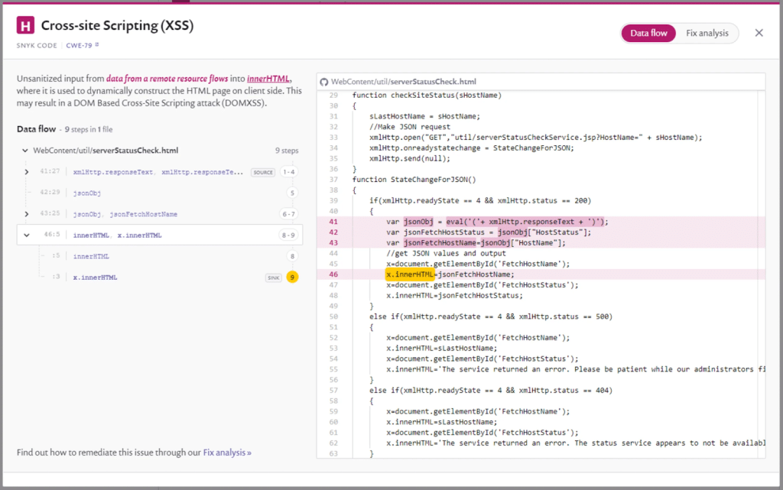Click the innerHTML link in description
This screenshot has width=783, height=490.
[x=268, y=79]
